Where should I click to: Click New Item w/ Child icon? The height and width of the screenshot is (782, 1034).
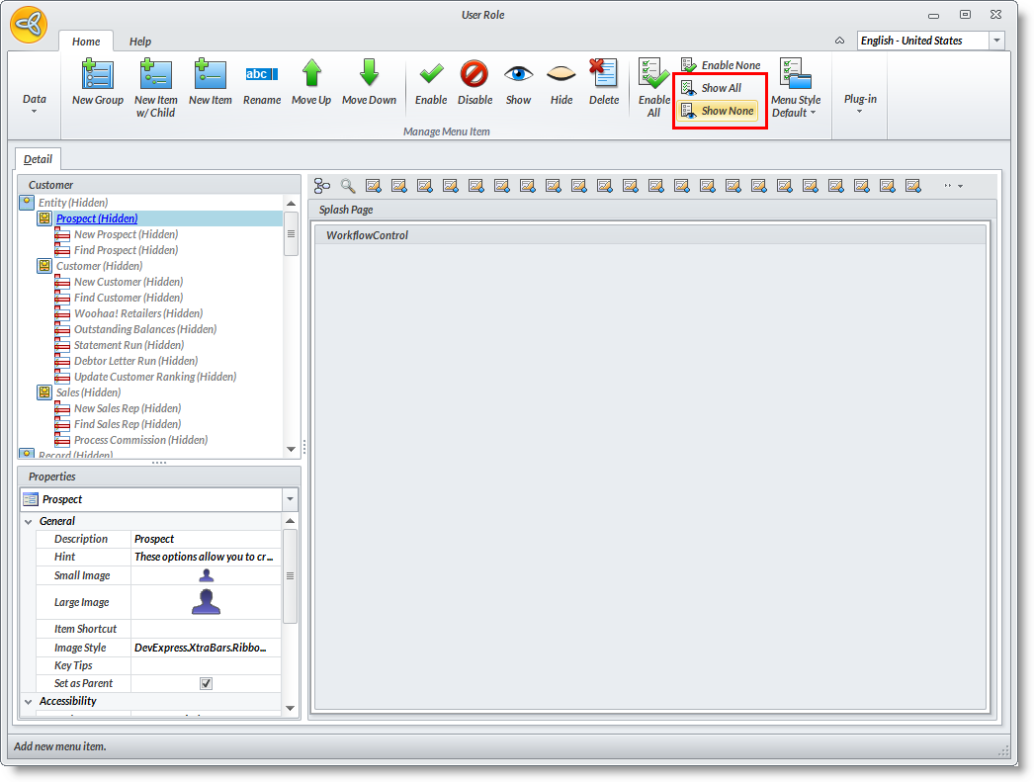[x=155, y=75]
